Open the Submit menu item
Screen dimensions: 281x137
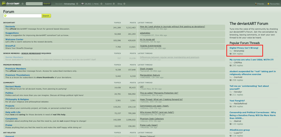tap(108, 4)
